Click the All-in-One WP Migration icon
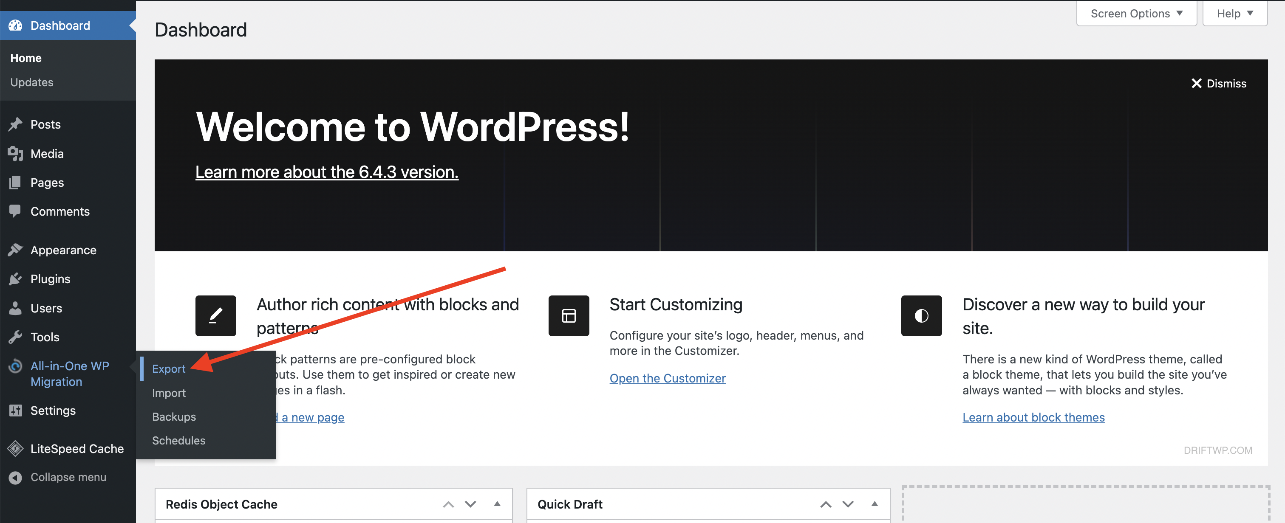This screenshot has height=523, width=1285. pos(15,366)
